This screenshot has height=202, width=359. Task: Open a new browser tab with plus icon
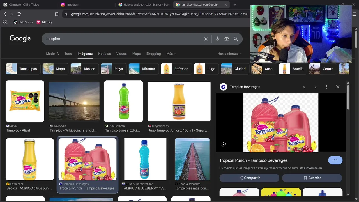coord(235,5)
